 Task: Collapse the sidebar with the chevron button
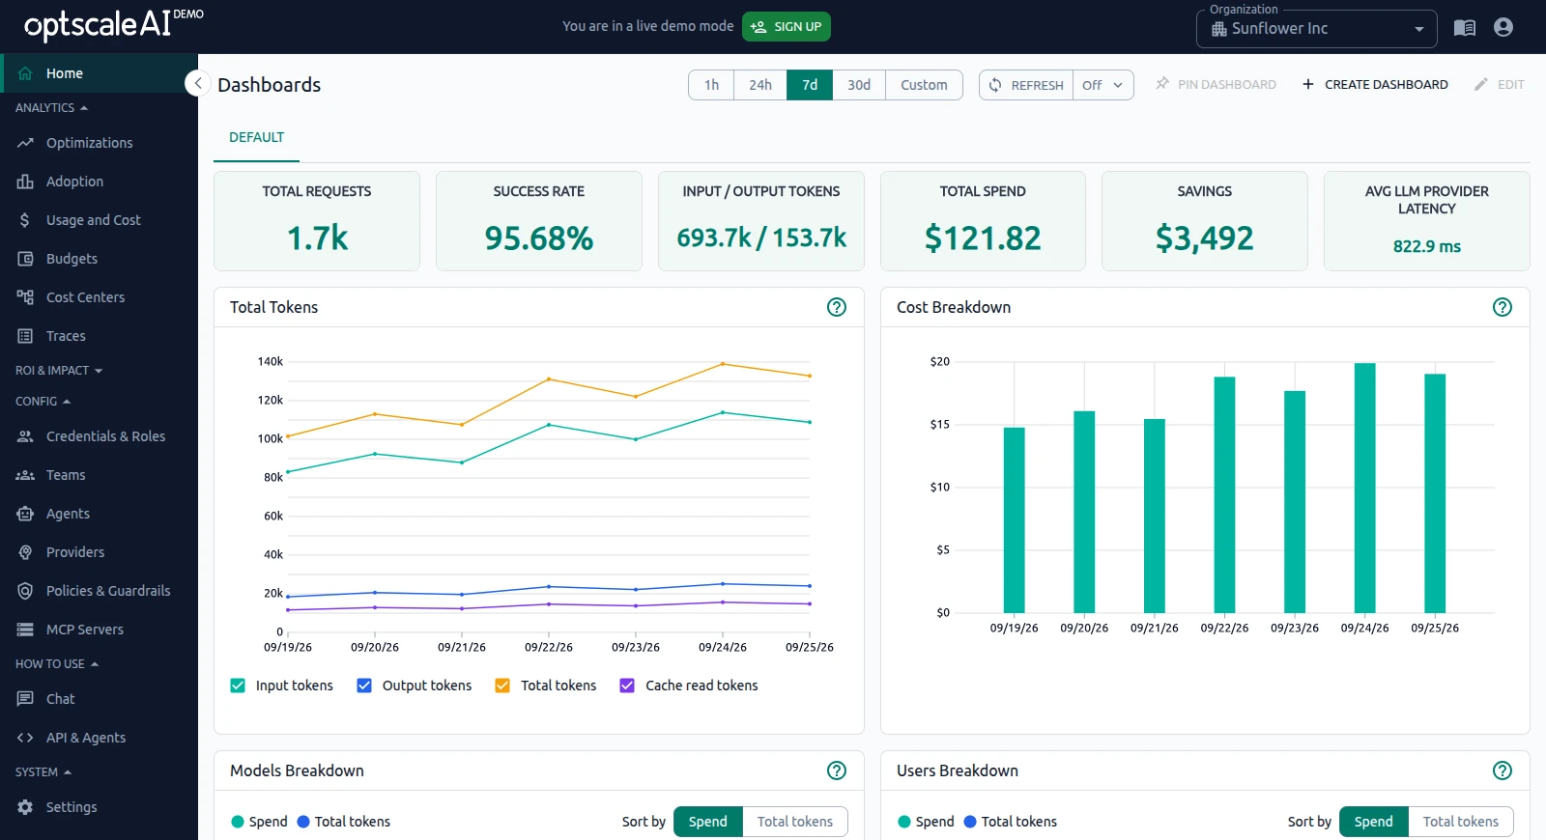198,83
